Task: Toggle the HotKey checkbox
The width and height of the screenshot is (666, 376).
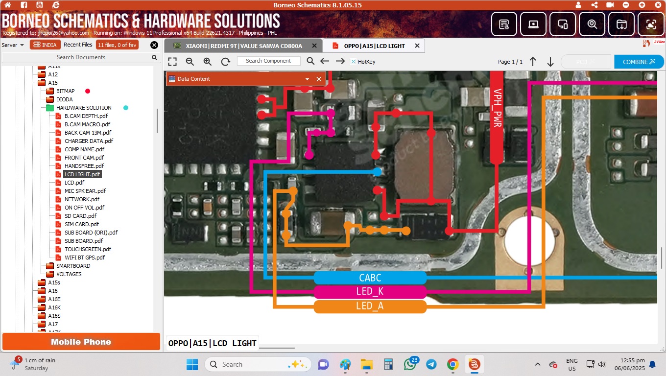Action: coord(353,62)
